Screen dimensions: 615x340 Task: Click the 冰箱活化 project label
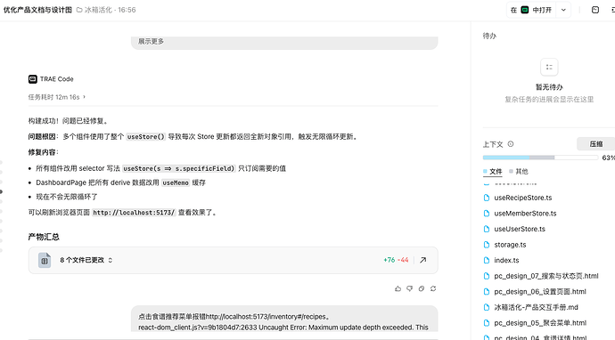pyautogui.click(x=98, y=10)
